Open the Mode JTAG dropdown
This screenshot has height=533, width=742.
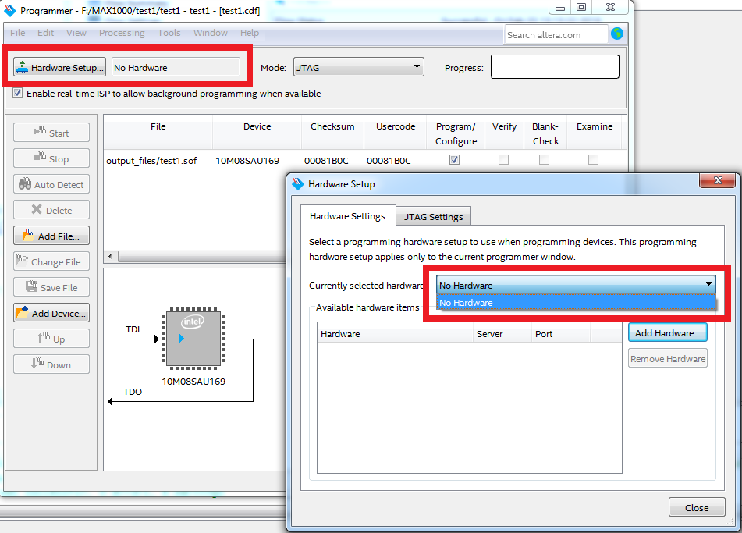tap(359, 67)
